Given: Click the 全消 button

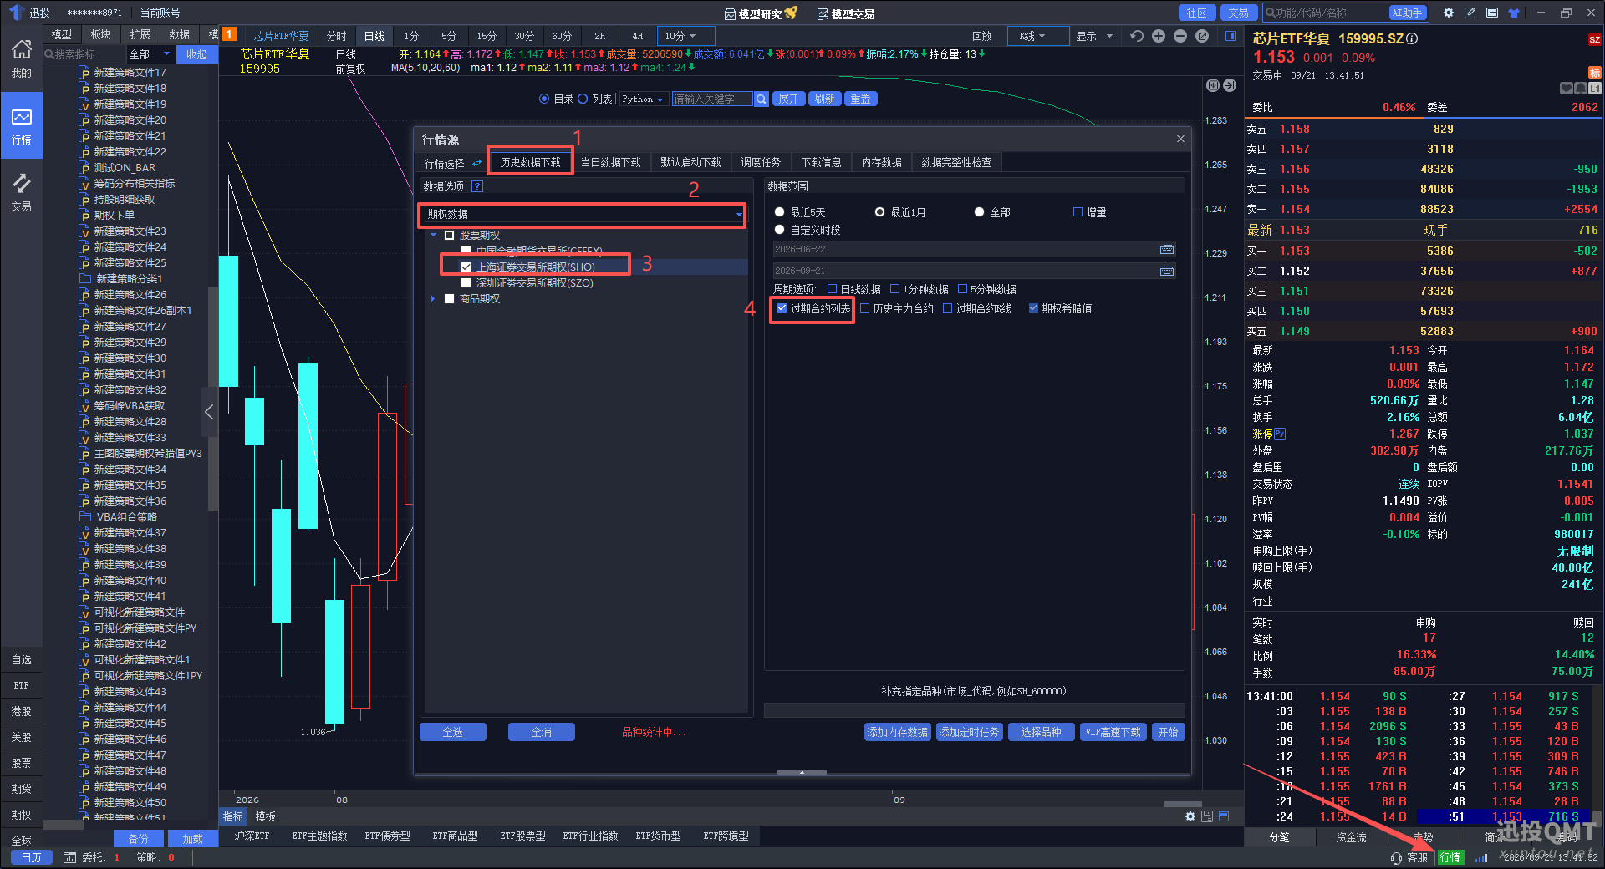Looking at the screenshot, I should (x=542, y=732).
